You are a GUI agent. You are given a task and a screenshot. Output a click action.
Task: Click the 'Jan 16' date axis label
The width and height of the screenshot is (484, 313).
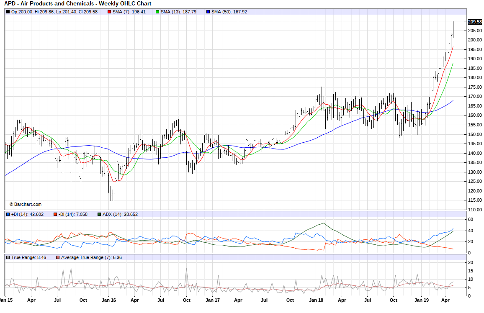(x=109, y=300)
